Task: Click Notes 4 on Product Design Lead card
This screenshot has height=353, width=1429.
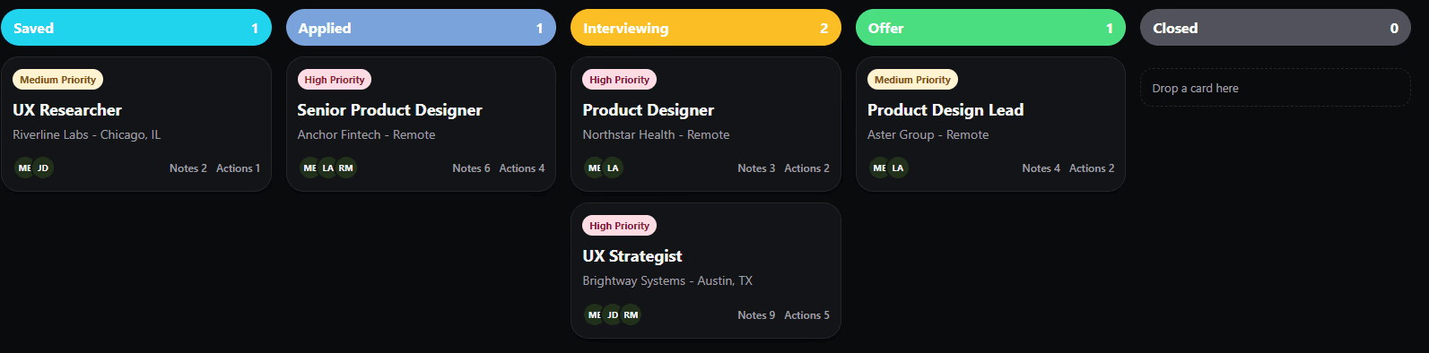Action: pos(1041,168)
